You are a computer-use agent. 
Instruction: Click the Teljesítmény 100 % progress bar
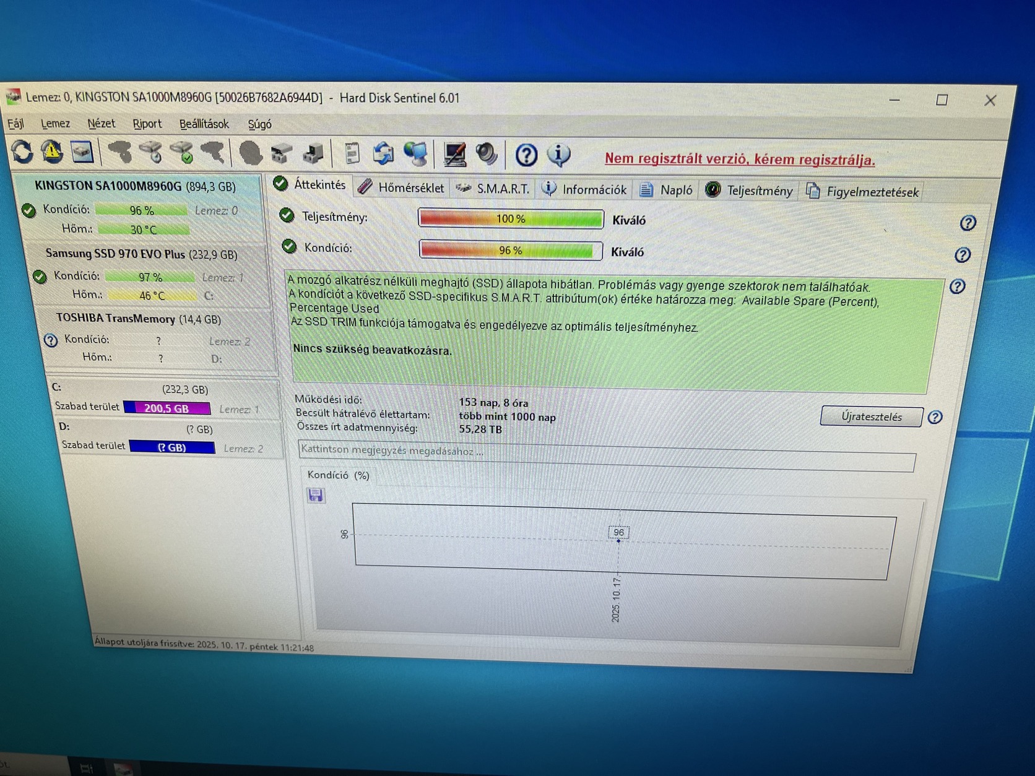click(511, 218)
